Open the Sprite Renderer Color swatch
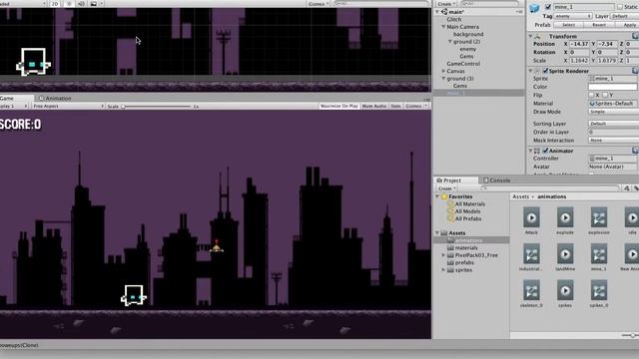Viewport: 639px width, 359px height. 612,87
